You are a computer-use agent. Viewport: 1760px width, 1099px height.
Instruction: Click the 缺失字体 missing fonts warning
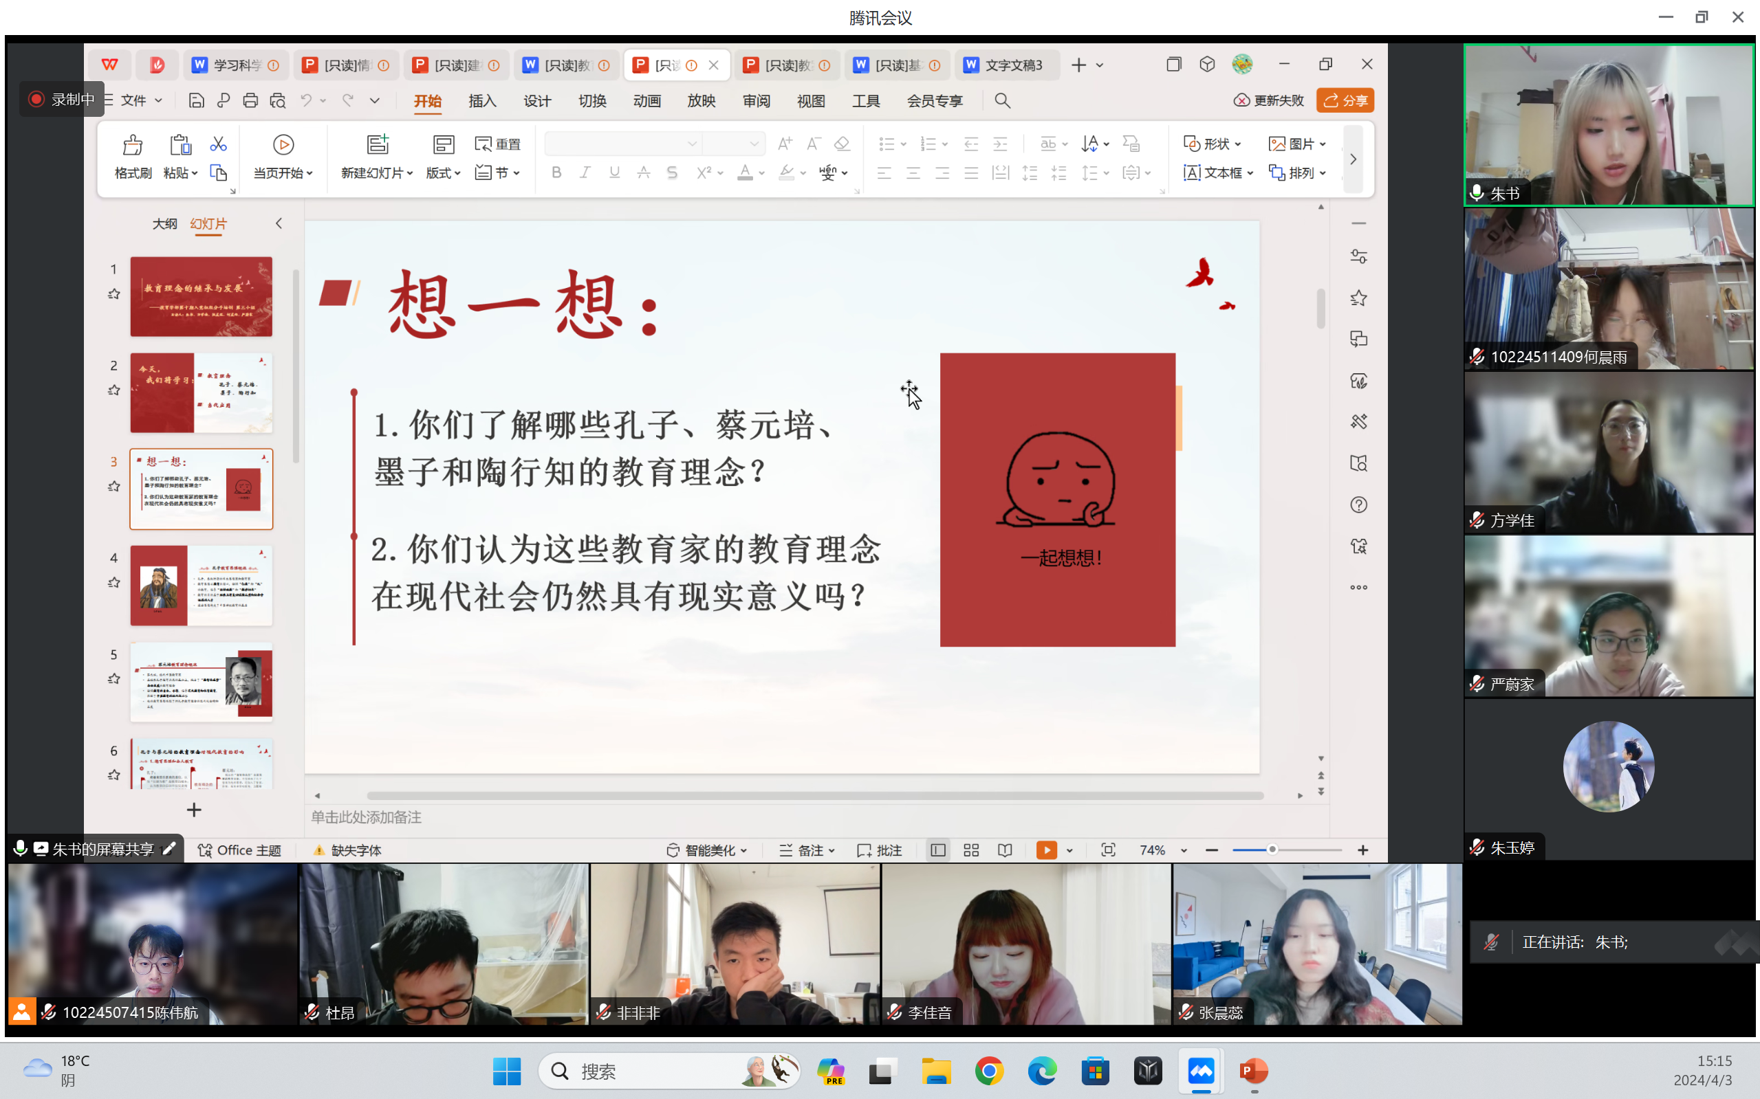click(347, 850)
